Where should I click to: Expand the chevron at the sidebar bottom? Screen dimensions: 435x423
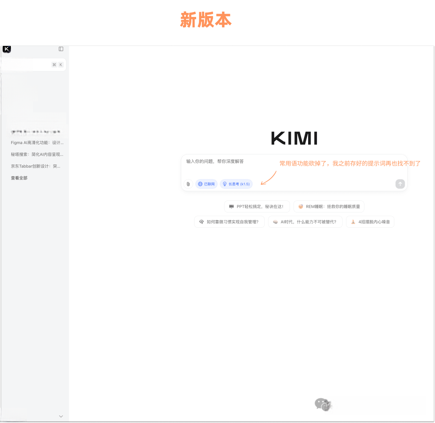61,416
